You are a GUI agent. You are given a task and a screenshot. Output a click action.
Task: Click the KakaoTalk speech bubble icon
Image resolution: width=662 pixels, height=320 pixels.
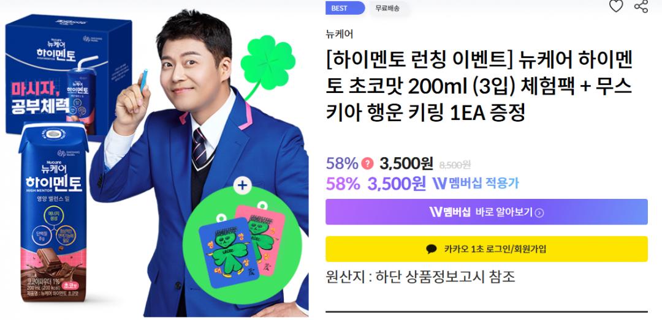point(431,249)
